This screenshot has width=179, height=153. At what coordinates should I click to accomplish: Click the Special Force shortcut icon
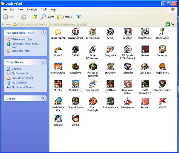75,101
